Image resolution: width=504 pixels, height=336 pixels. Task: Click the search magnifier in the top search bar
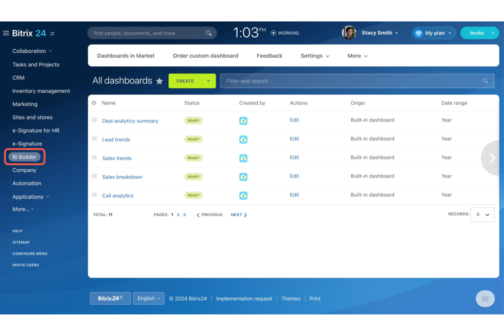208,33
